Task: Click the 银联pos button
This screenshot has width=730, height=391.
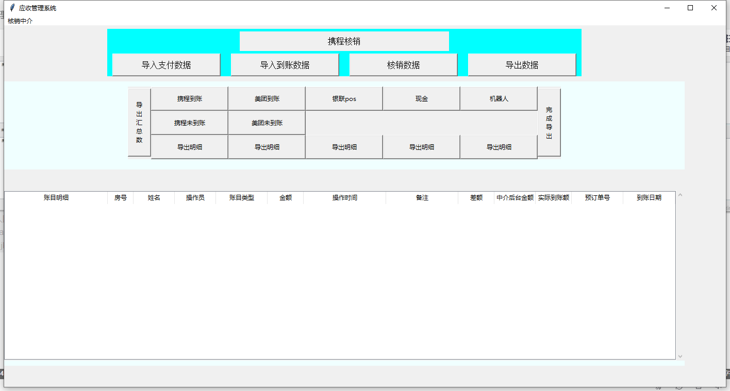Action: (344, 98)
